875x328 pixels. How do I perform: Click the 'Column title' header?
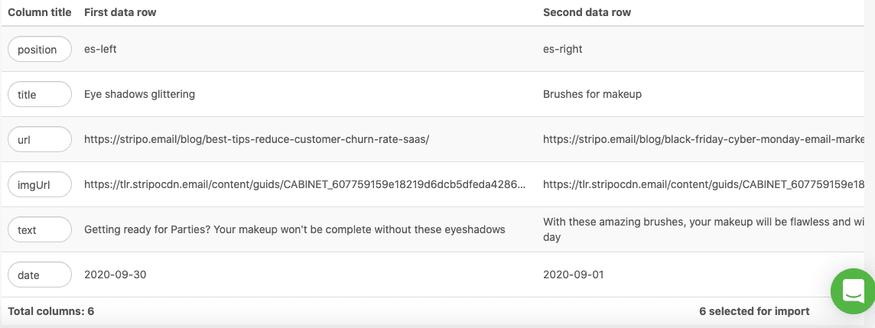pyautogui.click(x=39, y=12)
